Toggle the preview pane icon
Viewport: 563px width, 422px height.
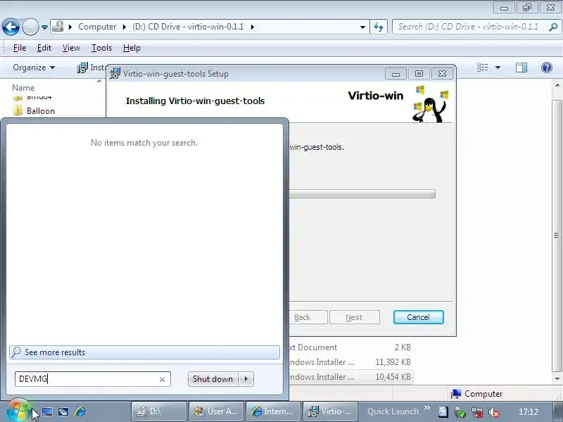521,68
